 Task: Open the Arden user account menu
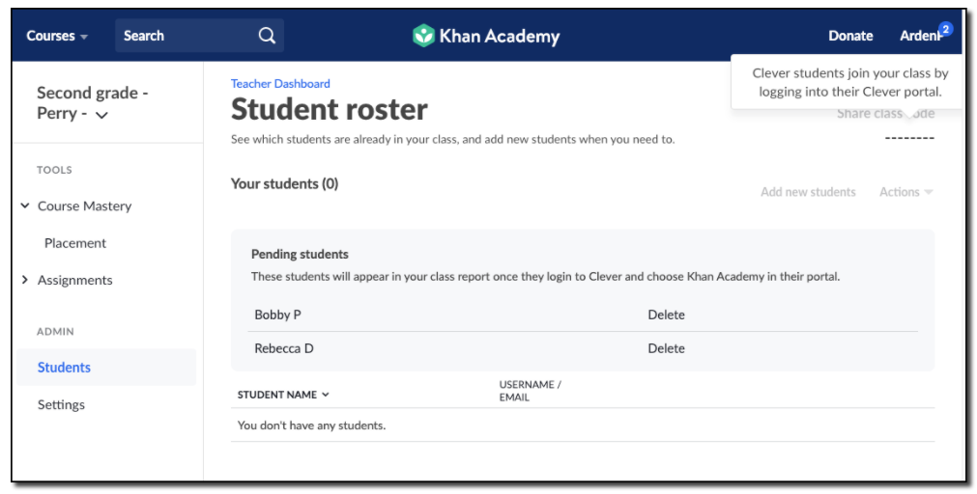pyautogui.click(x=918, y=36)
